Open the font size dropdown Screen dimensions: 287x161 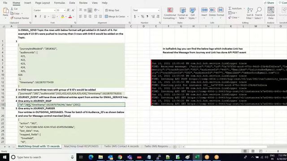tap(65, 10)
